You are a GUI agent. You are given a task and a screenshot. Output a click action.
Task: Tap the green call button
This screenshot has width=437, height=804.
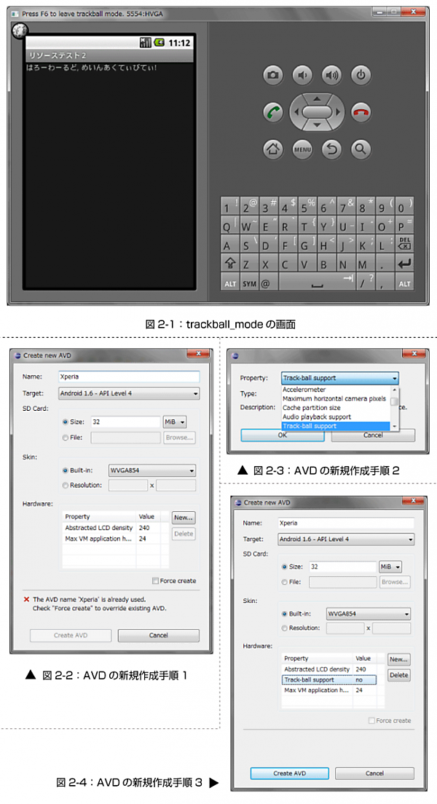pyautogui.click(x=273, y=111)
